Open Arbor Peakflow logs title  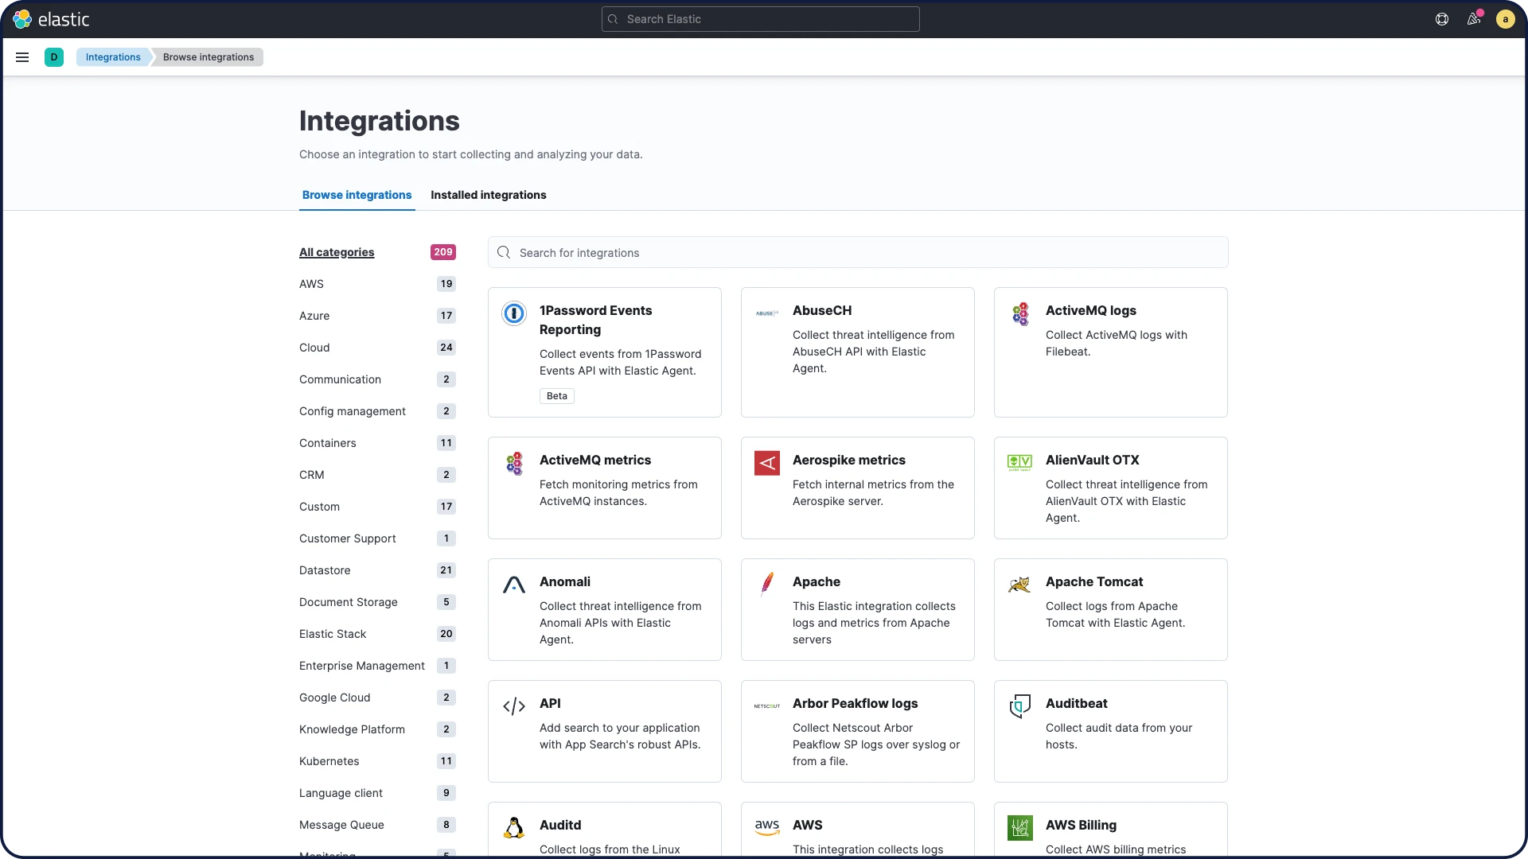click(x=855, y=703)
